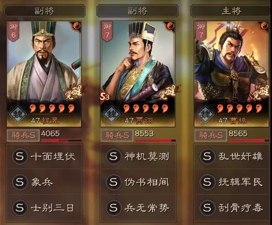Click the 主将 header tab
The width and height of the screenshot is (272, 225).
pos(231,11)
